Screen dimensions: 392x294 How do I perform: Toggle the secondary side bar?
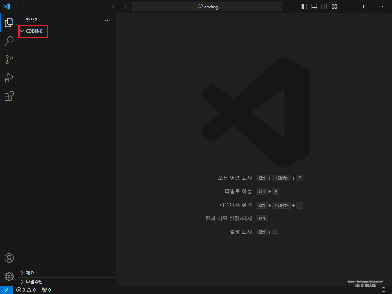[x=324, y=7]
